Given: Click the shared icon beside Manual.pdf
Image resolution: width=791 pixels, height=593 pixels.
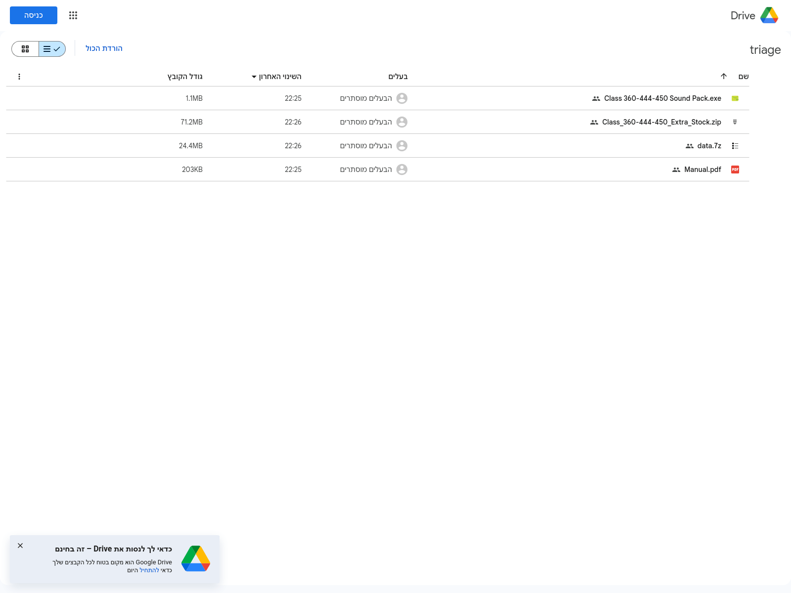Looking at the screenshot, I should 676,169.
